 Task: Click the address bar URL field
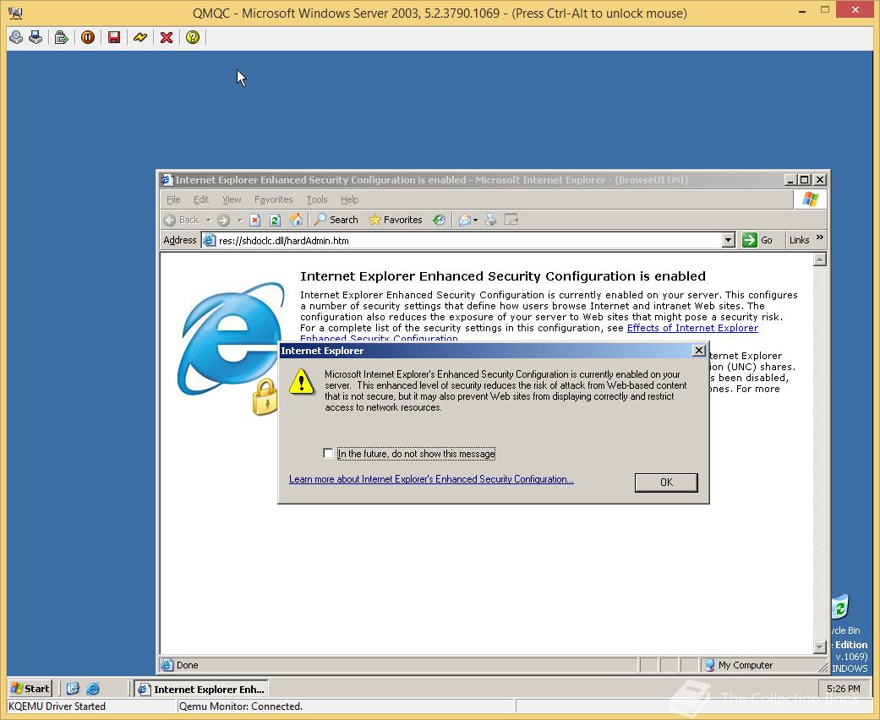[x=469, y=241]
